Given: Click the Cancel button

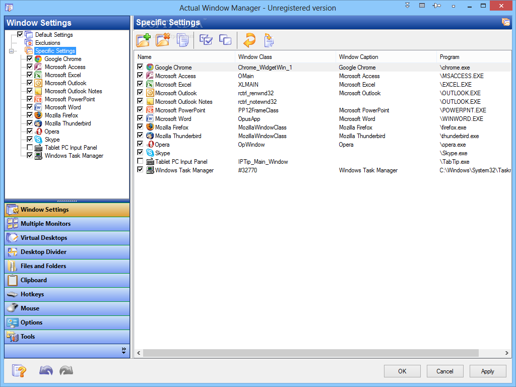Looking at the screenshot, I should 445,371.
